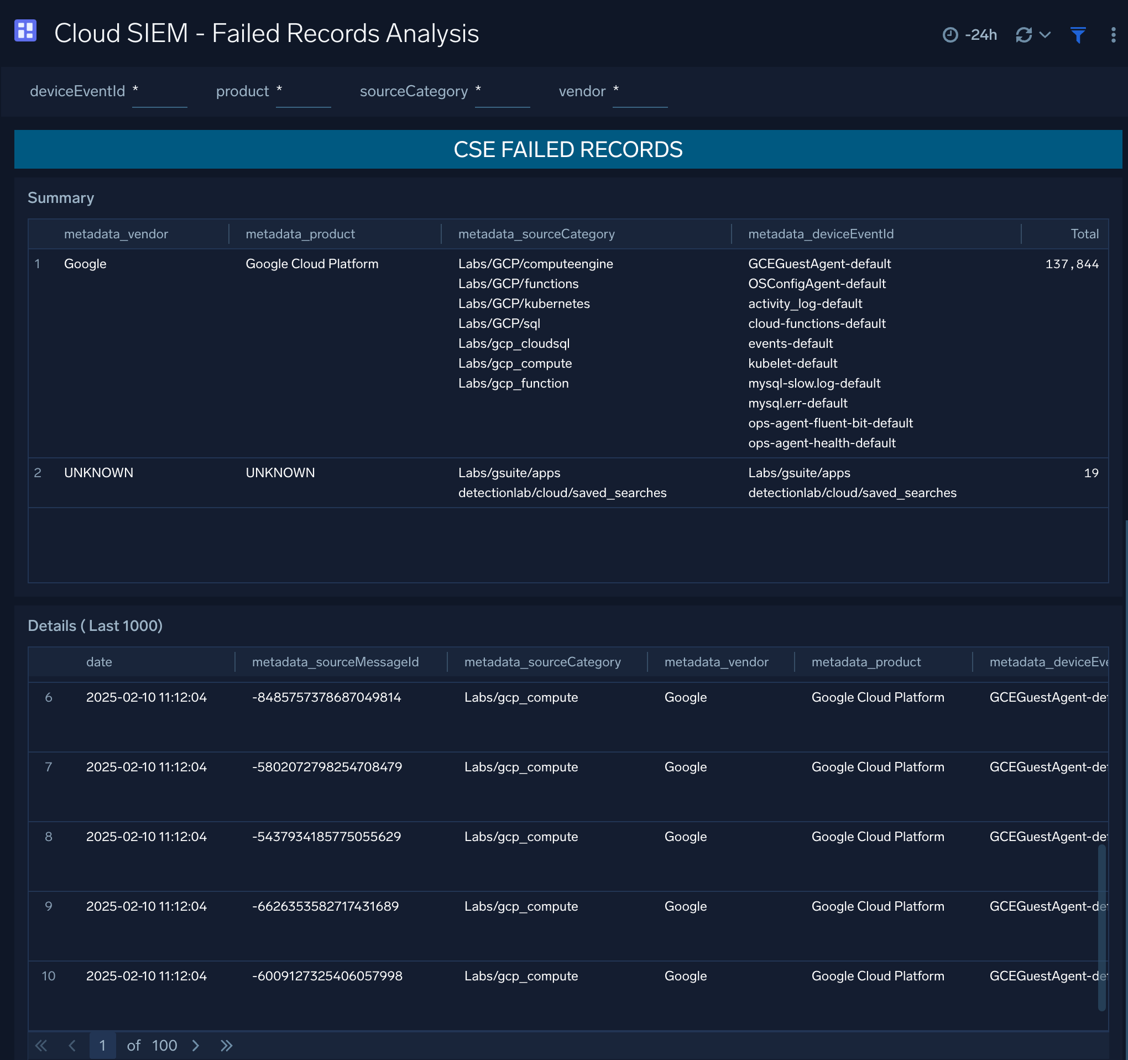Click the first-page double-chevron in the pager
The image size is (1128, 1060).
40,1045
